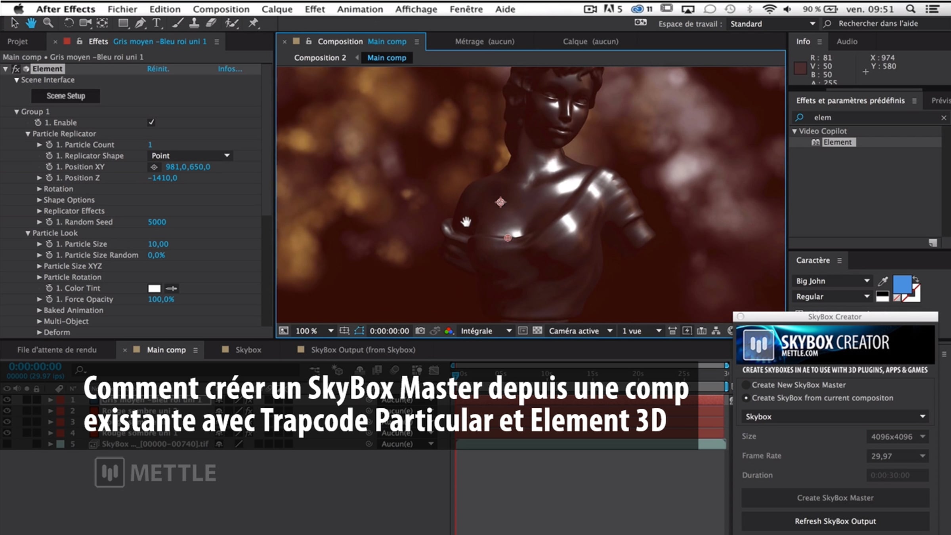Toggle the 1. Enable checkbox
951x535 pixels.
click(x=151, y=122)
